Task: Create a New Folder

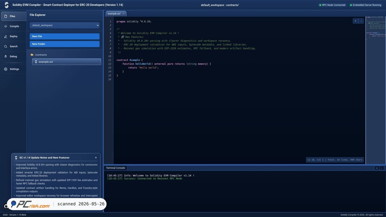Action: click(x=65, y=44)
